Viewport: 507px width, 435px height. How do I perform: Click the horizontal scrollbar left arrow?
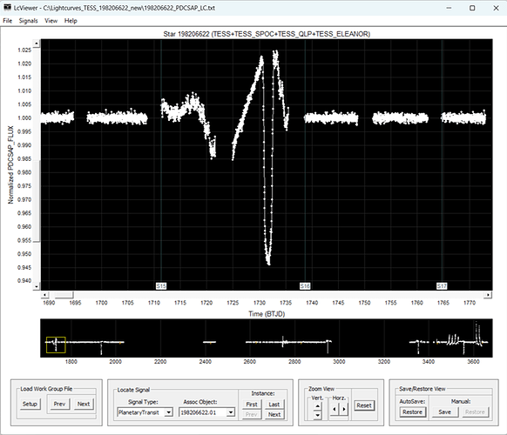[x=44, y=295]
